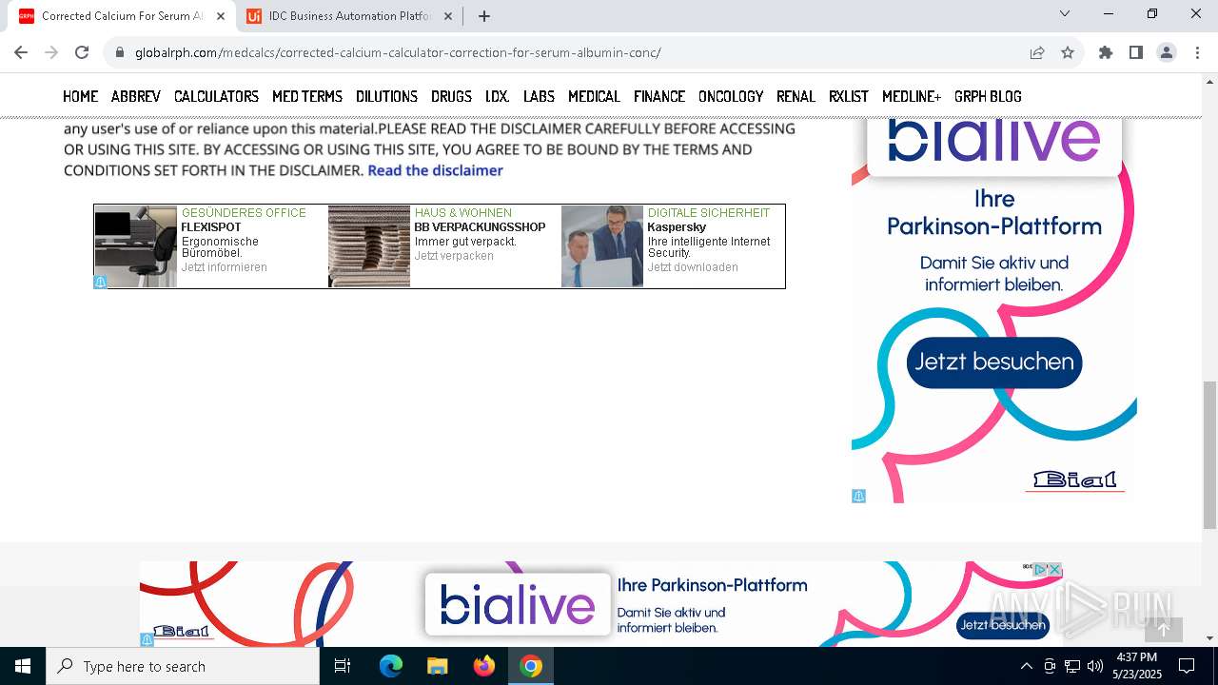View site information lock icon

pyautogui.click(x=120, y=52)
